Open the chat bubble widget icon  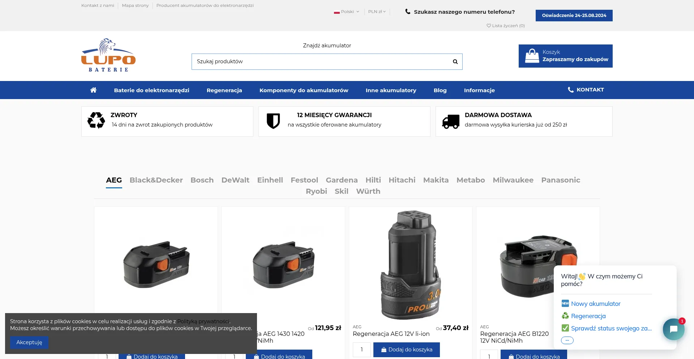(x=673, y=329)
